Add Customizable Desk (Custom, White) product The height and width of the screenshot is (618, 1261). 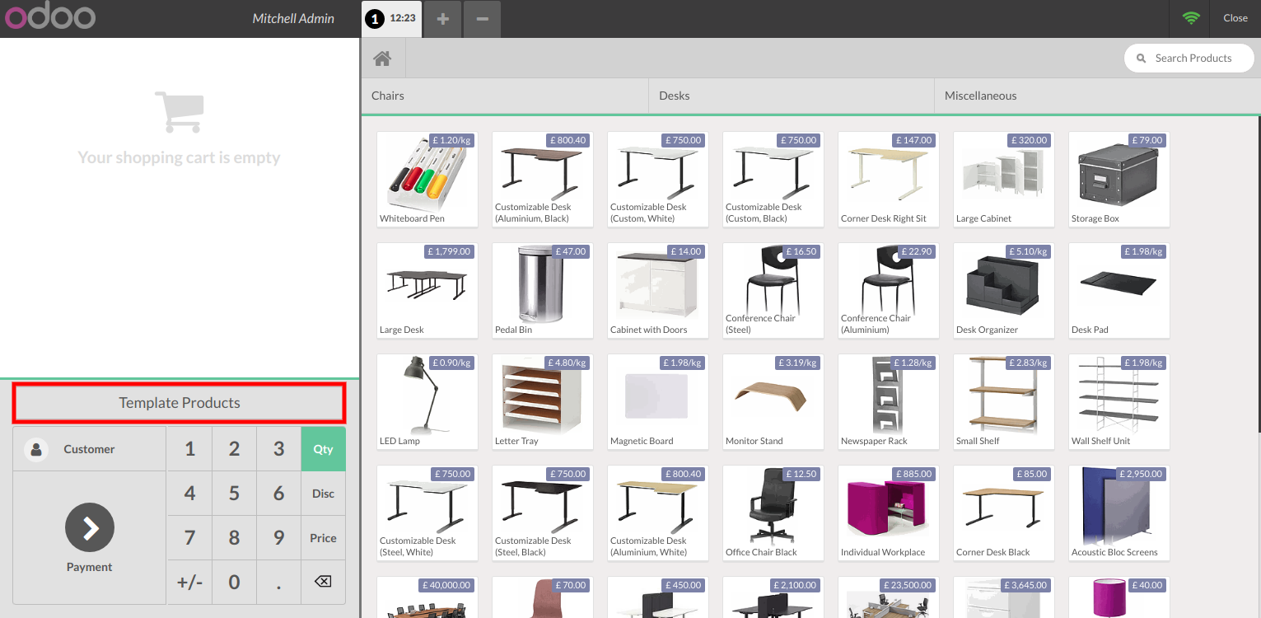click(x=658, y=179)
